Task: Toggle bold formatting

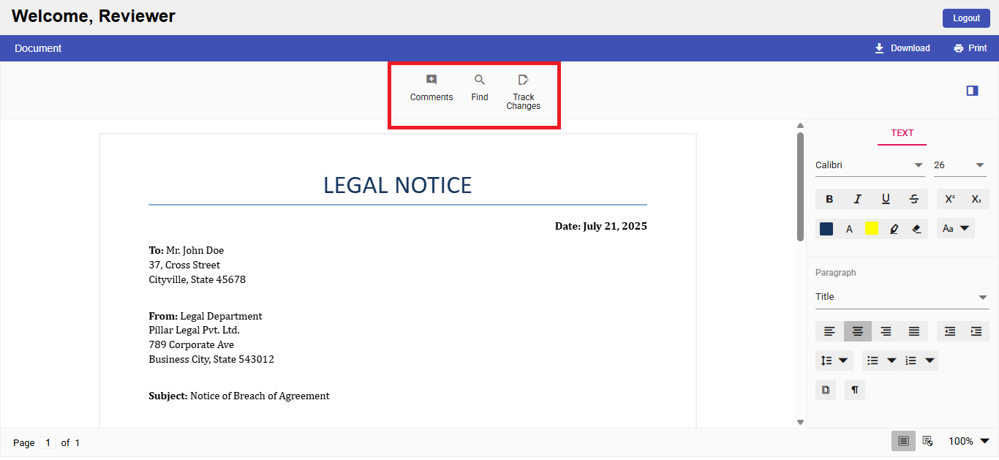Action: point(829,198)
